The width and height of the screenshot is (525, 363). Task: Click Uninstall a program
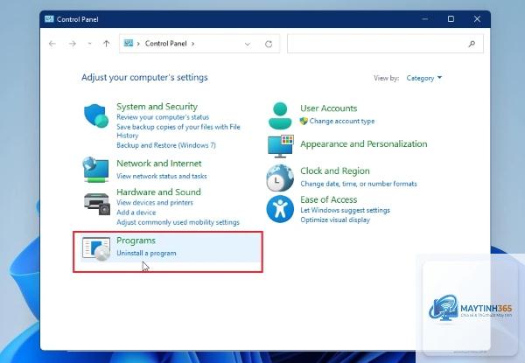point(146,254)
